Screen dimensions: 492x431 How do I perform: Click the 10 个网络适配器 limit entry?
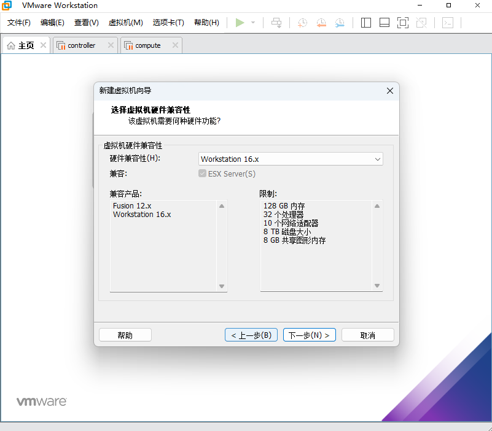click(x=291, y=223)
